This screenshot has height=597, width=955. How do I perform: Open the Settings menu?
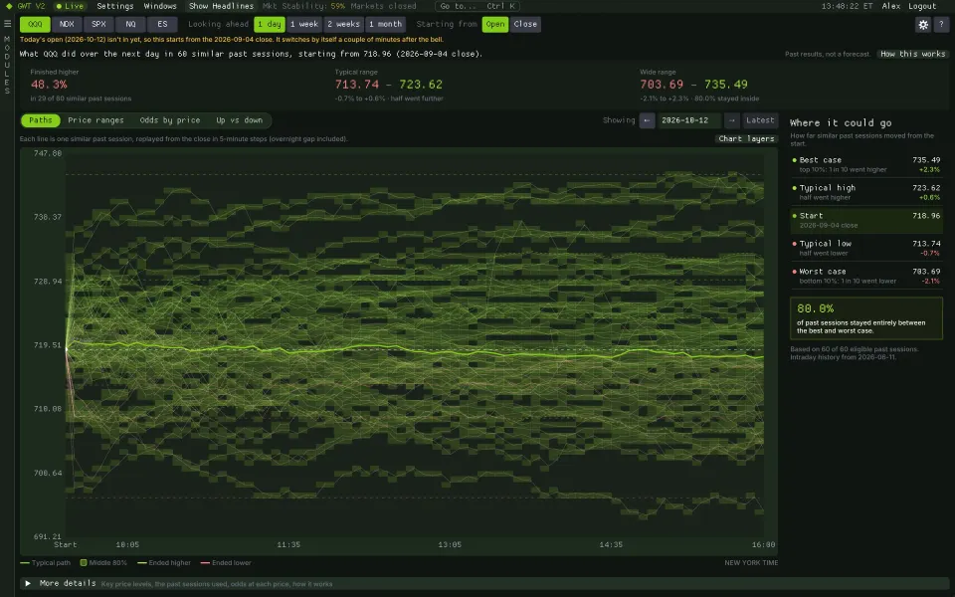115,6
